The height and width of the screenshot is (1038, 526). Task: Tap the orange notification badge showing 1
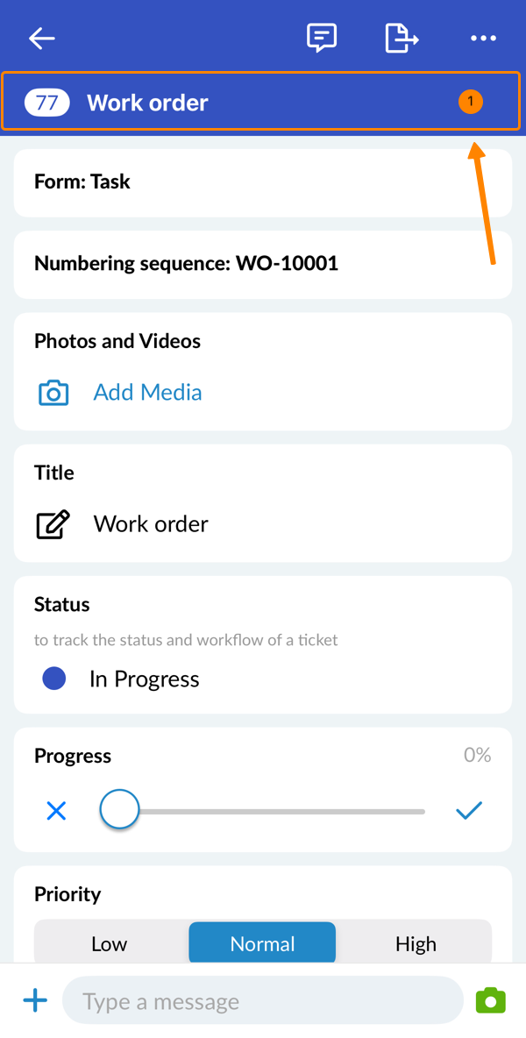[470, 103]
